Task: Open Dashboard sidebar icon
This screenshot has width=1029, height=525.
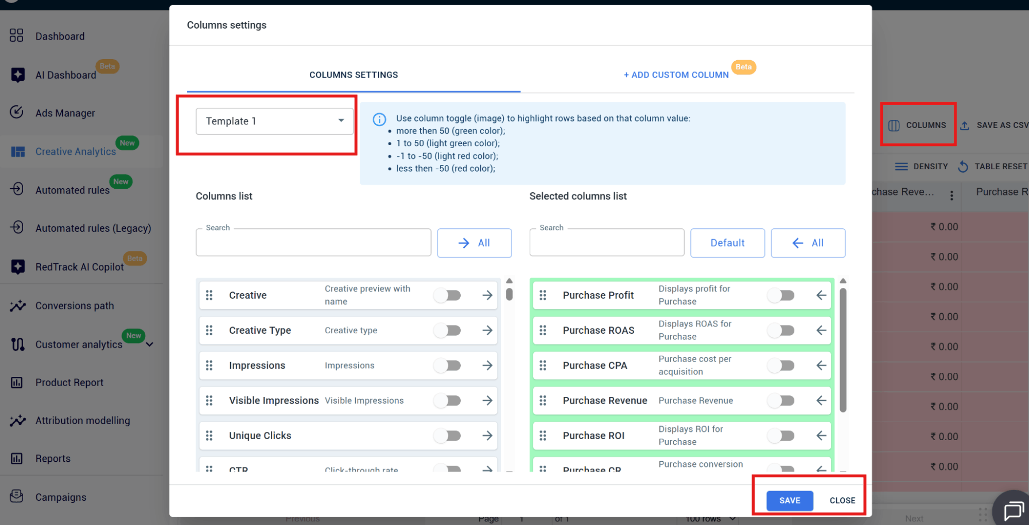Action: pos(16,35)
